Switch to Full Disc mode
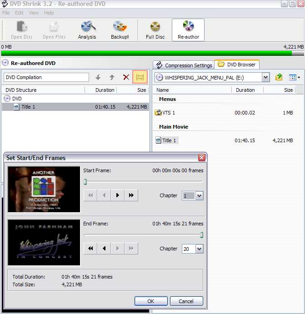The image size is (305, 314). [155, 30]
